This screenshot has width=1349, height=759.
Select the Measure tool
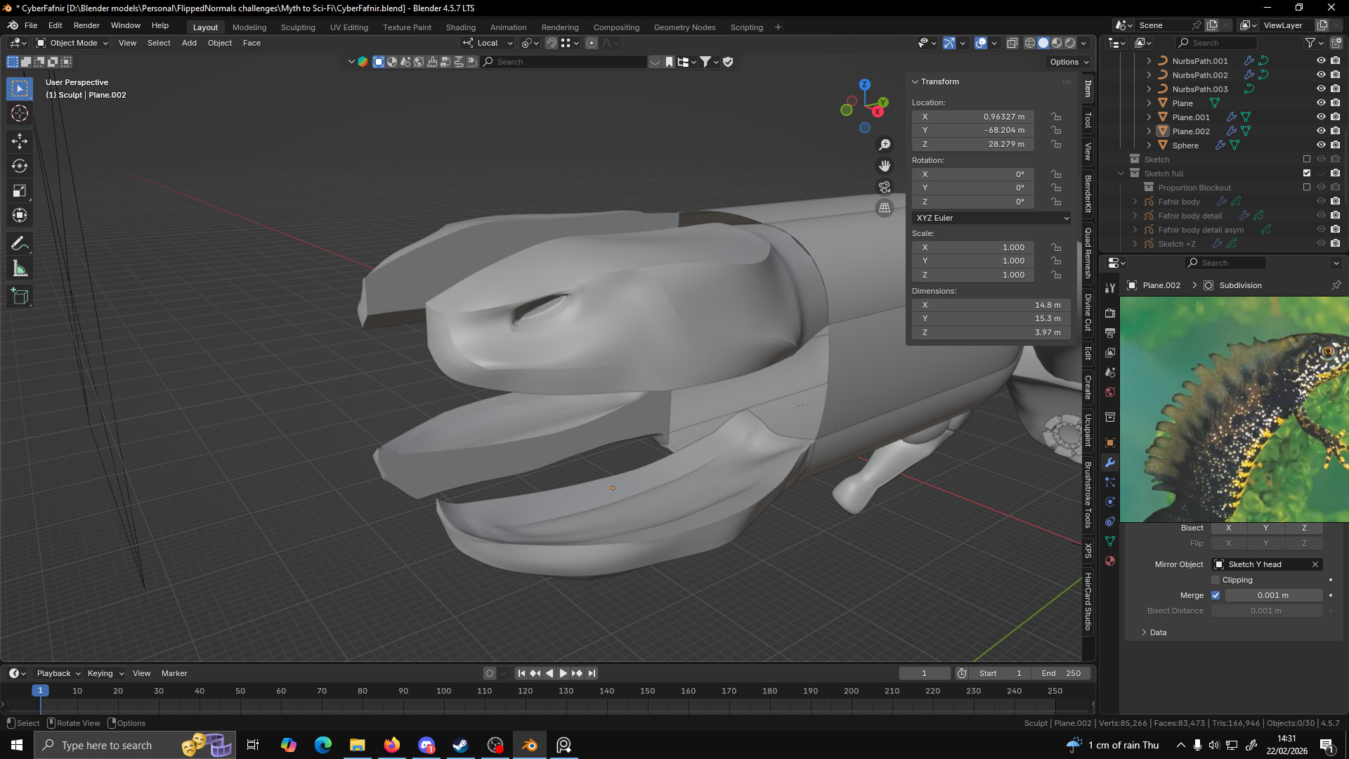20,268
